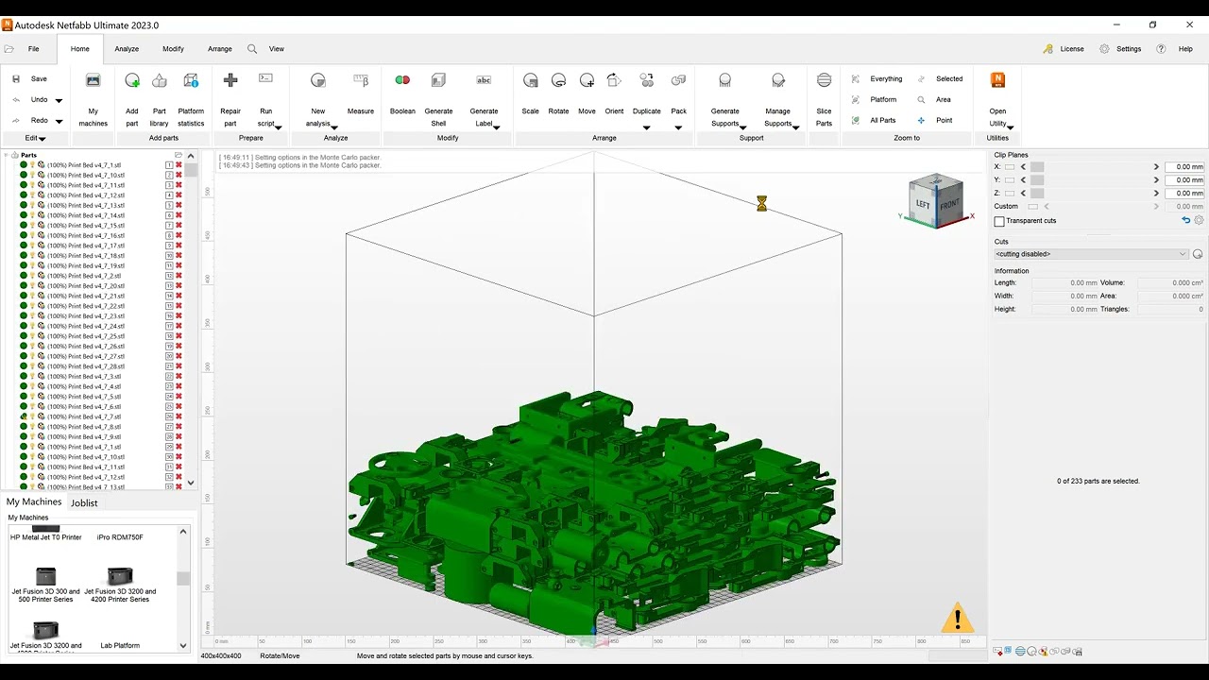Click the search magnifier beside the Arrange tab

[252, 49]
